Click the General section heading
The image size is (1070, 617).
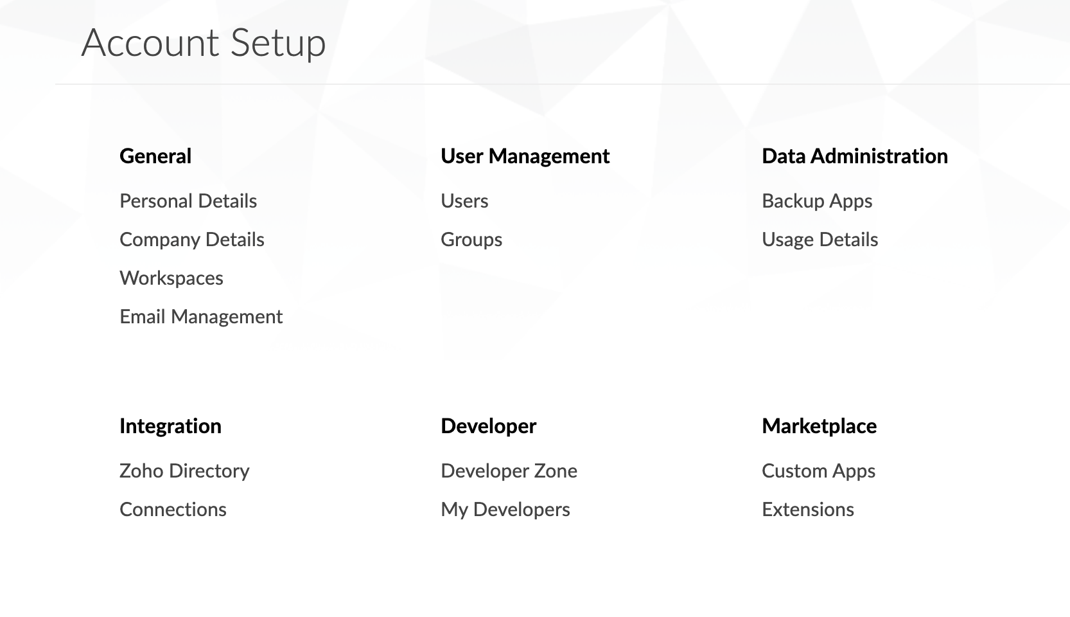coord(155,156)
